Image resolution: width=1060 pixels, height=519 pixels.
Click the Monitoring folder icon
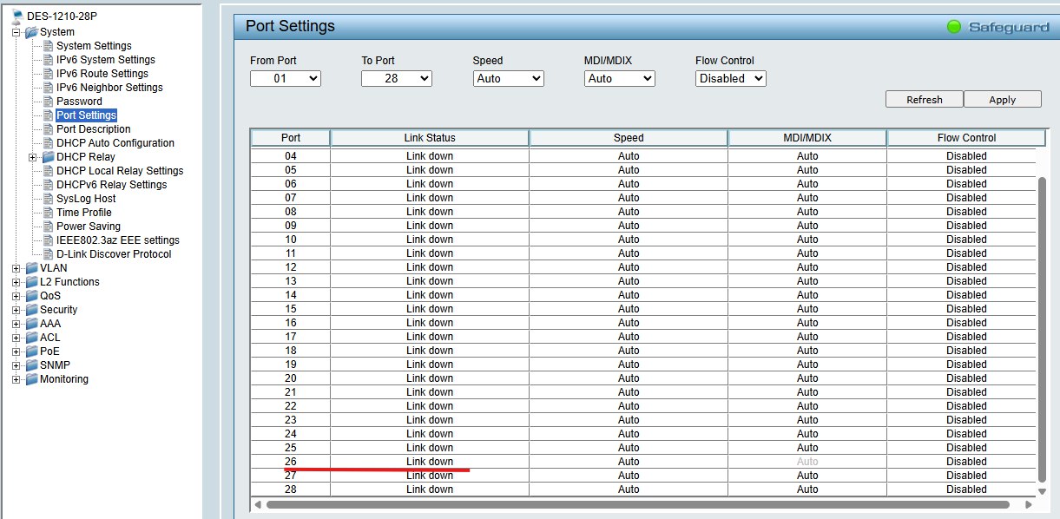click(31, 379)
